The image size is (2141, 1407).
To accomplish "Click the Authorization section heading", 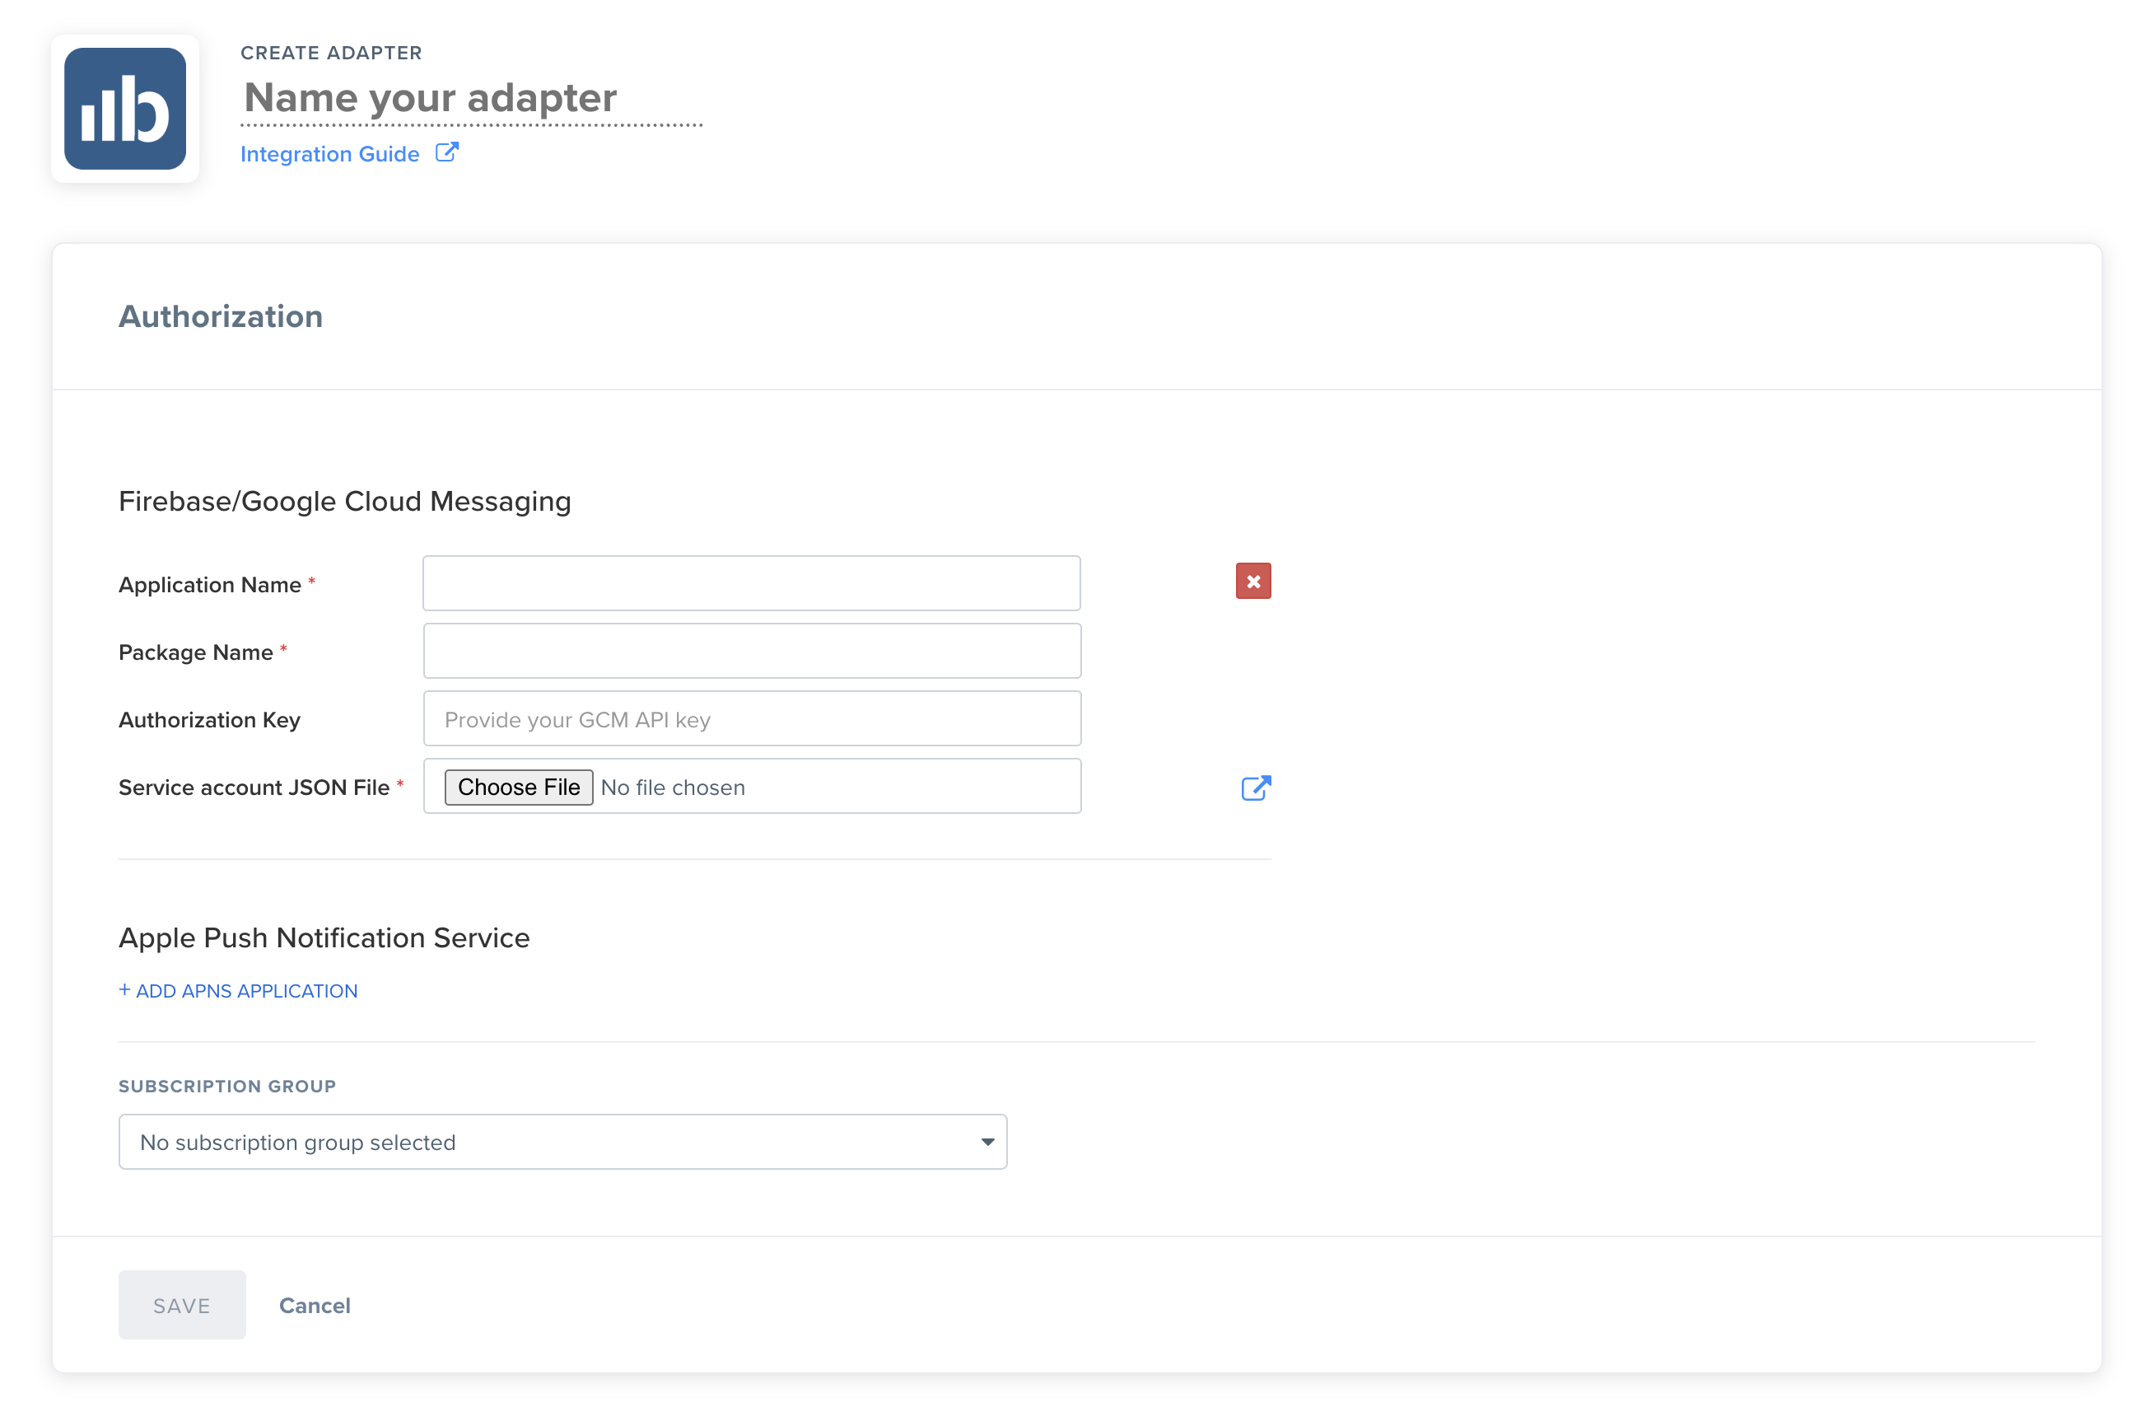I will click(x=221, y=317).
